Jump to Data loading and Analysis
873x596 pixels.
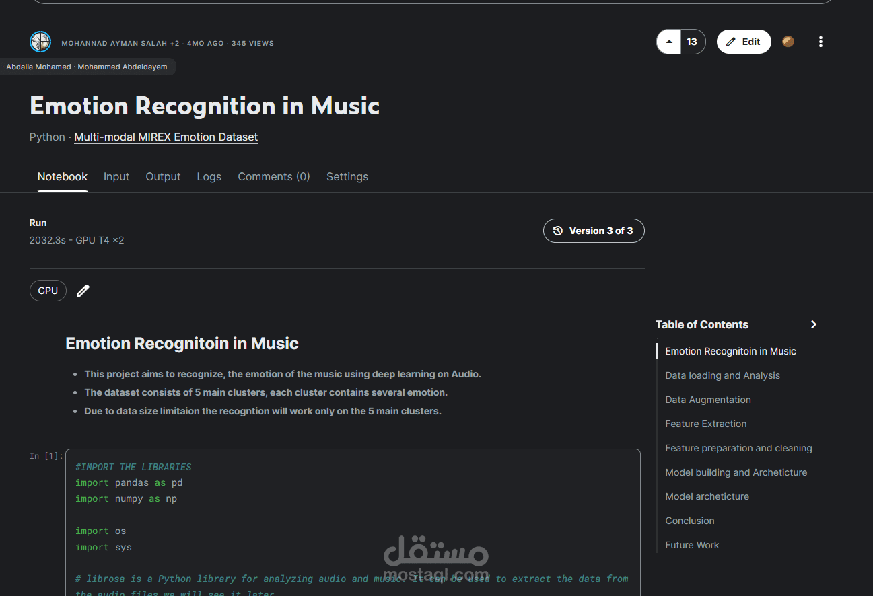[722, 375]
